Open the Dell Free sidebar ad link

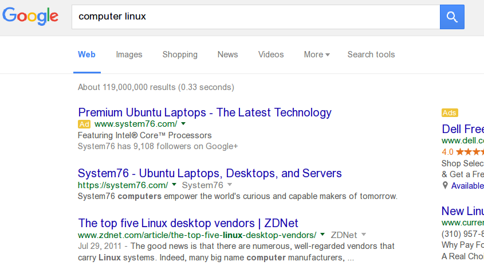point(463,129)
